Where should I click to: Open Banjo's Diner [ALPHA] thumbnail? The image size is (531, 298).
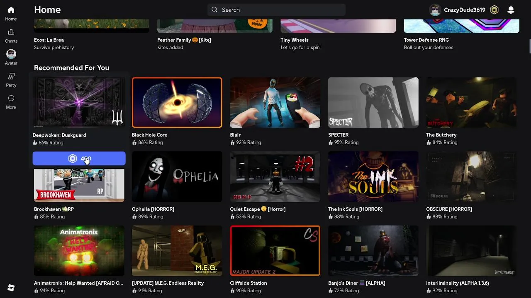[x=373, y=251]
